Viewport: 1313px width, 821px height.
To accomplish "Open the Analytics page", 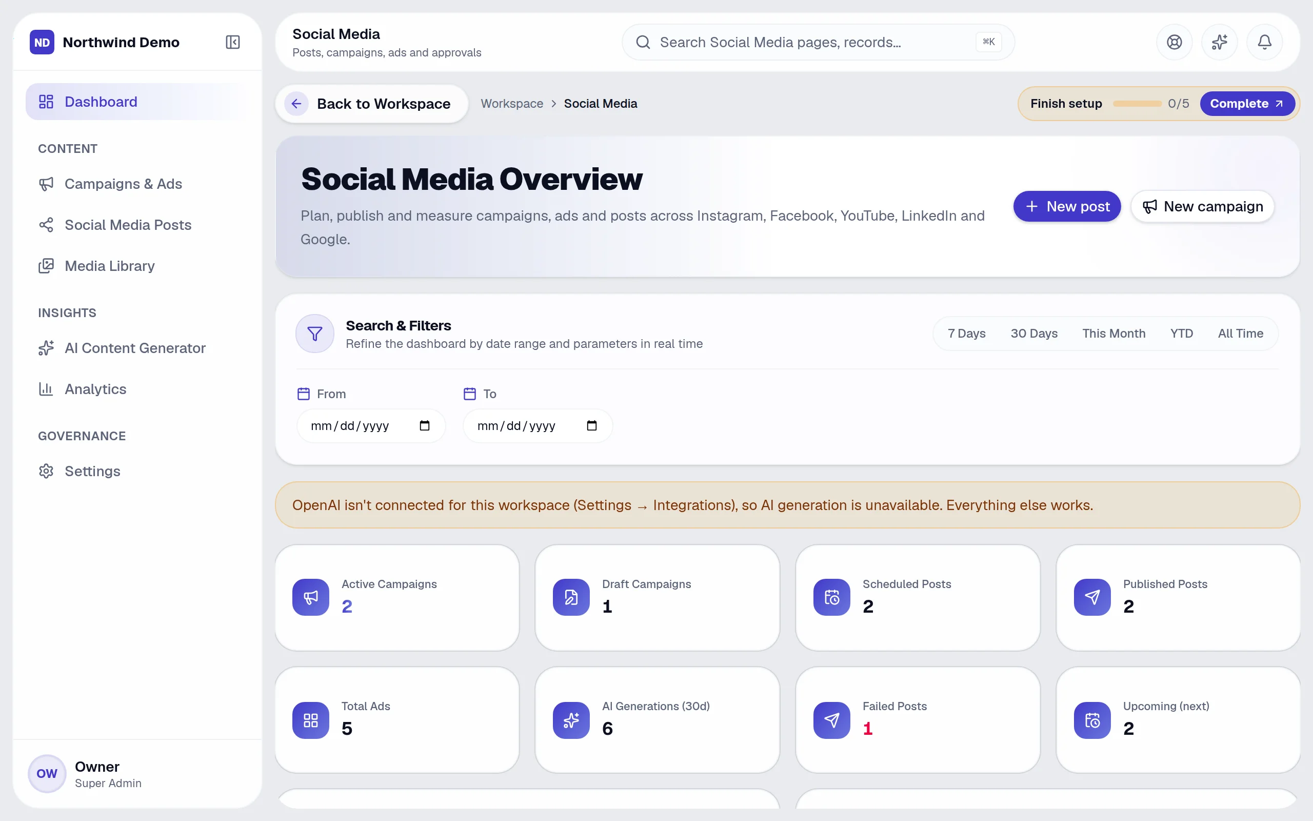I will point(137,389).
